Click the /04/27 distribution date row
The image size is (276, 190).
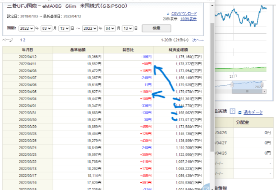tap(244, 143)
